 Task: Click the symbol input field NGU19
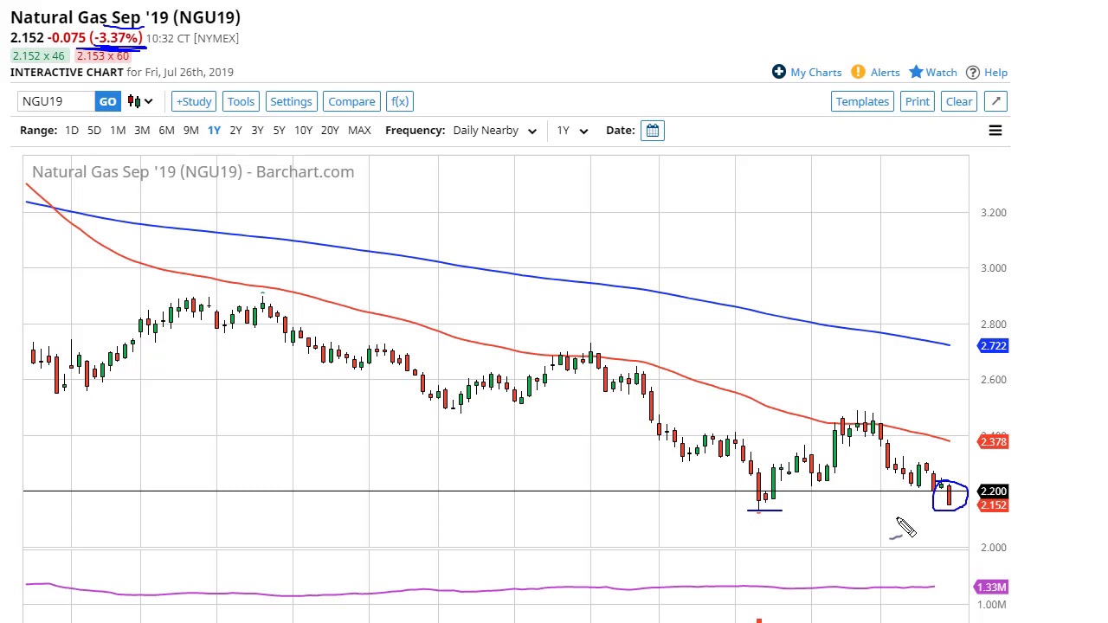click(55, 101)
